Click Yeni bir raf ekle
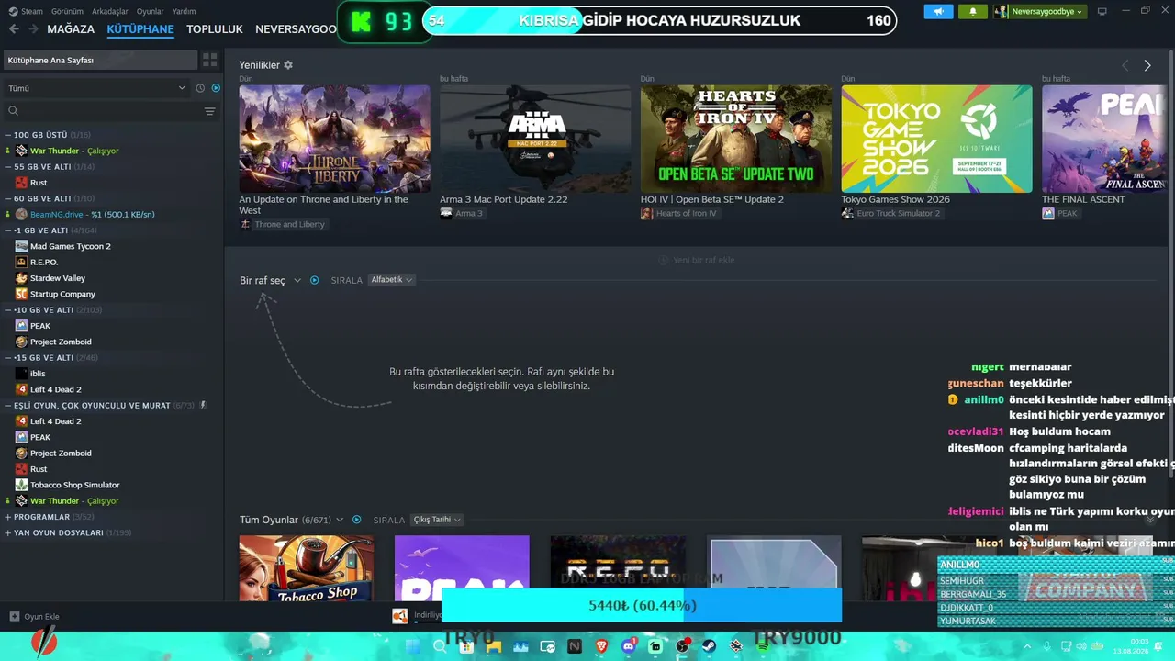This screenshot has width=1175, height=661. click(x=697, y=260)
